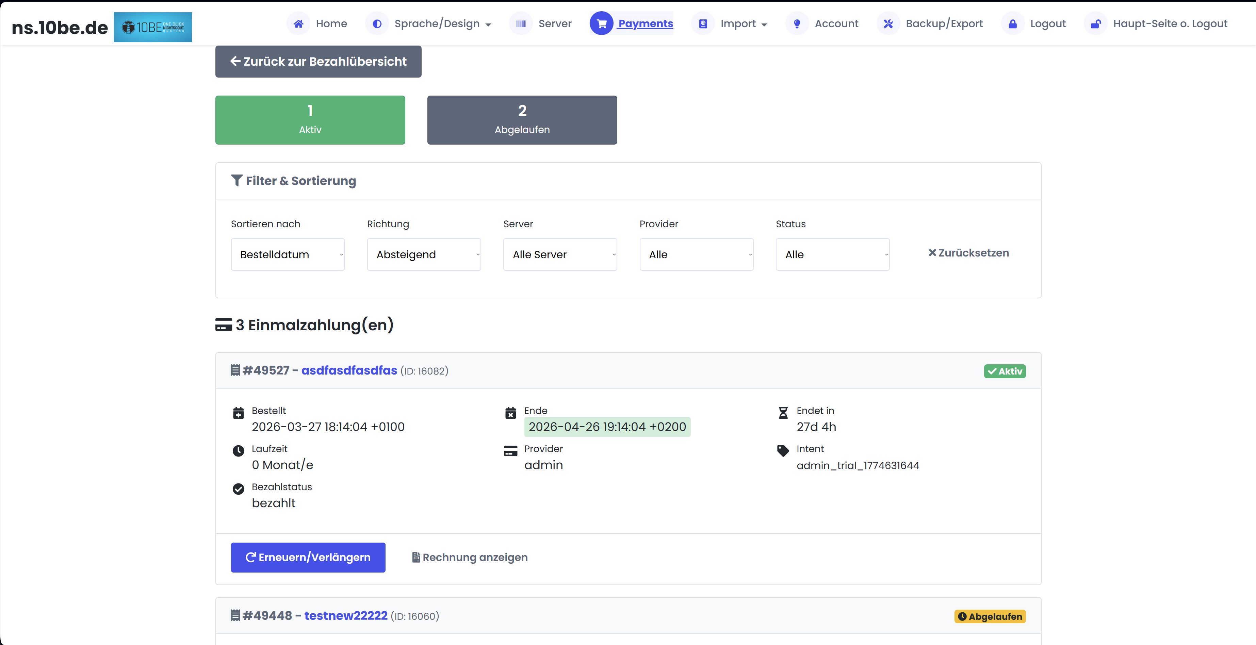The height and width of the screenshot is (645, 1256).
Task: Select the Logout padlock icon
Action: 1013,23
